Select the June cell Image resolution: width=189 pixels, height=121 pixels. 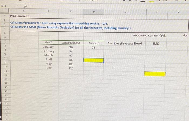[49, 68]
